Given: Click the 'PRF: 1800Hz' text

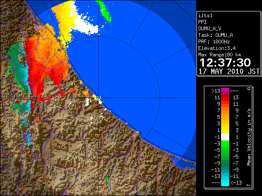Looking at the screenshot, I should [x=214, y=42].
